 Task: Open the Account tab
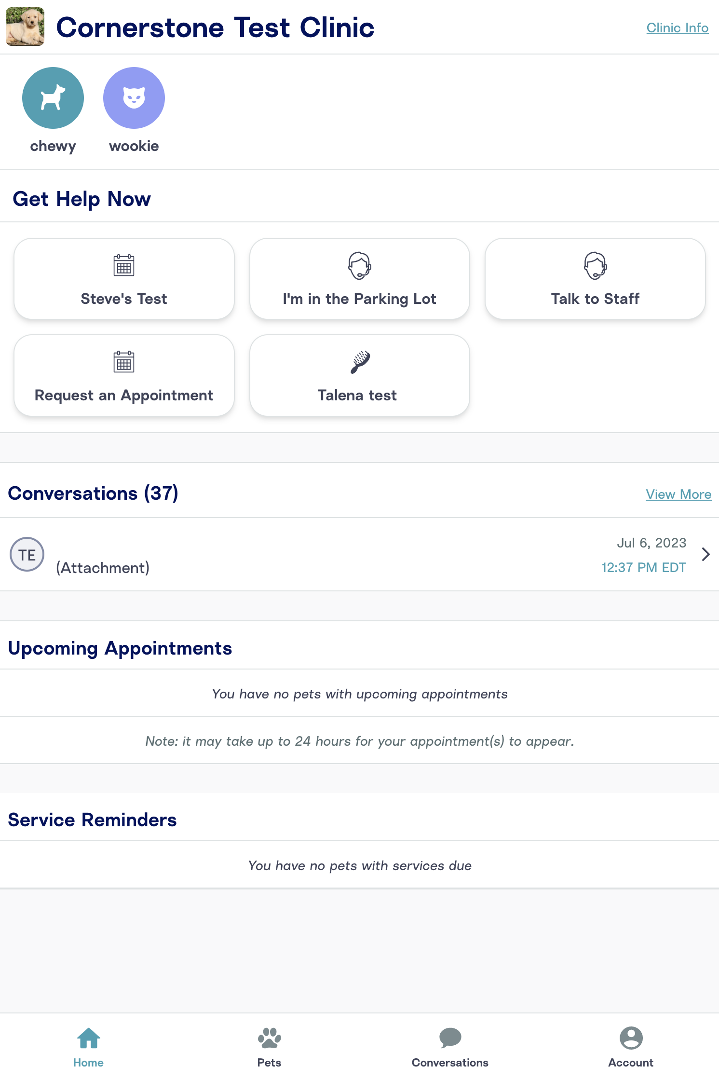click(x=630, y=1047)
